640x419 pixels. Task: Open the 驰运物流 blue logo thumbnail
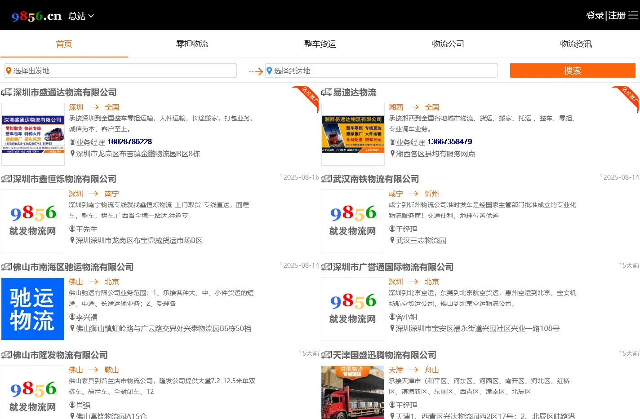tap(33, 309)
